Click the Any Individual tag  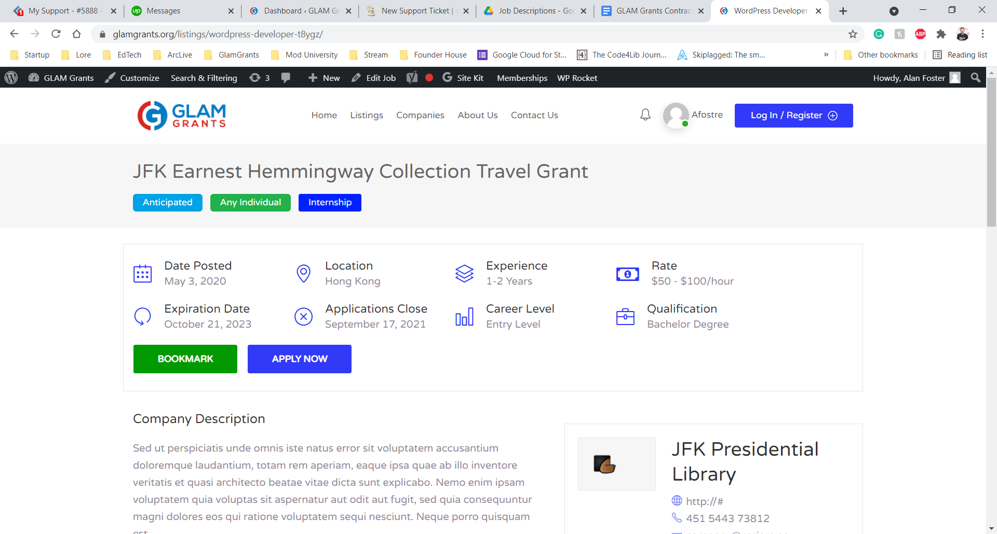(x=250, y=202)
